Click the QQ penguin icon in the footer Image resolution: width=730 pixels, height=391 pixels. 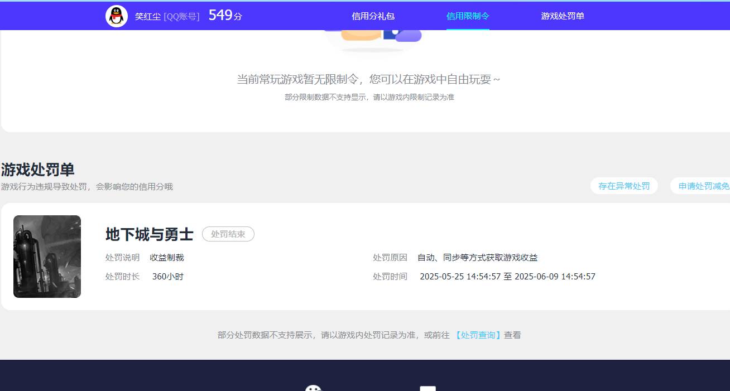pyautogui.click(x=313, y=387)
